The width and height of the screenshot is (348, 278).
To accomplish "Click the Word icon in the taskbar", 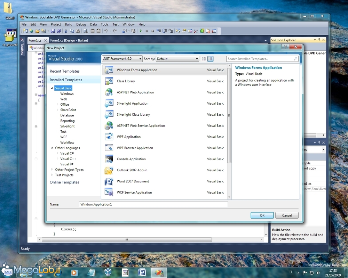I will (x=142, y=272).
